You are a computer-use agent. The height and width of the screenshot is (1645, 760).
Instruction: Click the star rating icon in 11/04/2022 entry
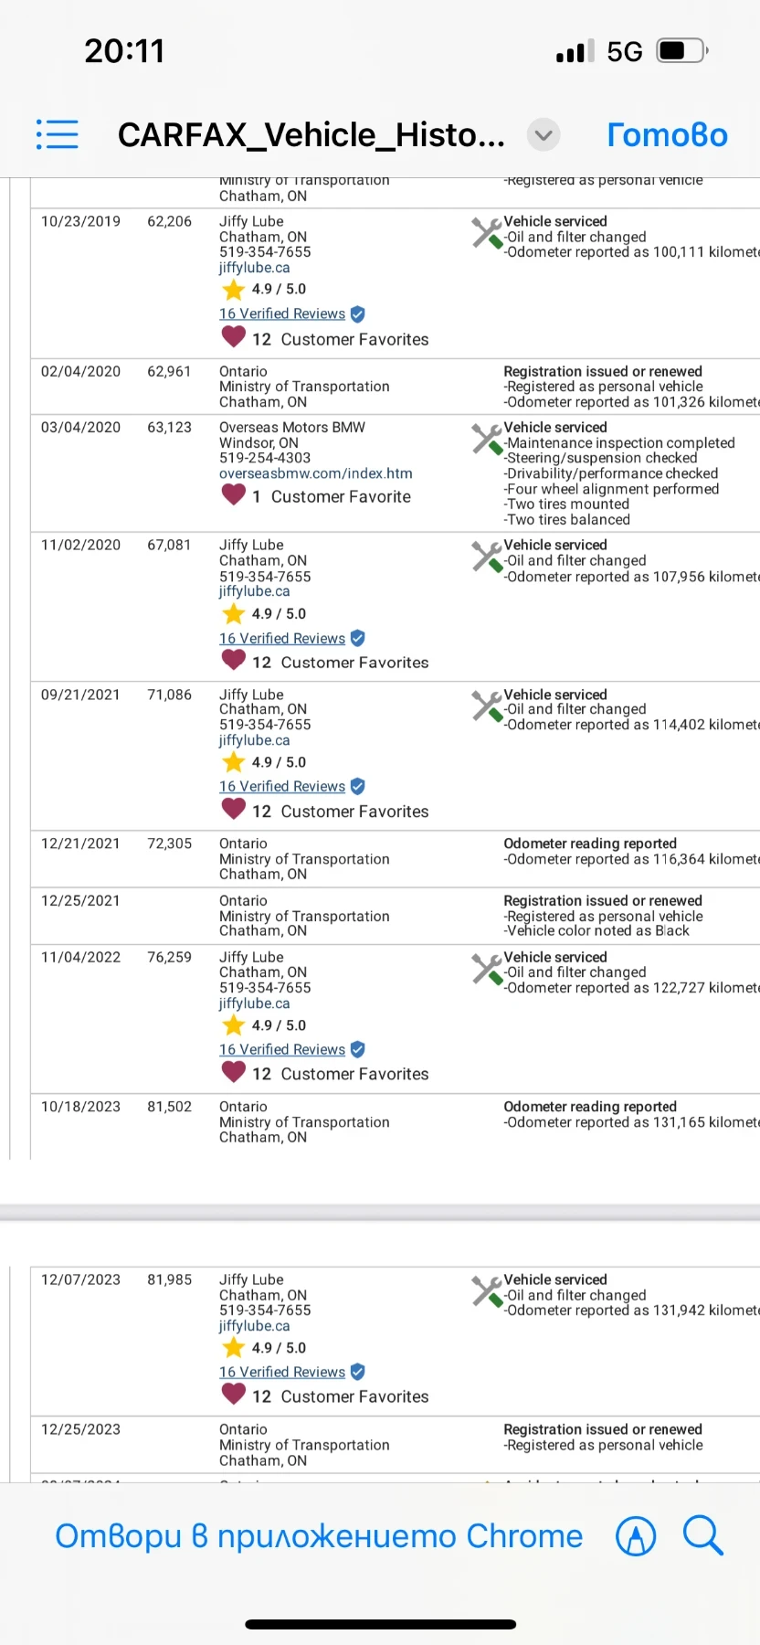pyautogui.click(x=234, y=1025)
